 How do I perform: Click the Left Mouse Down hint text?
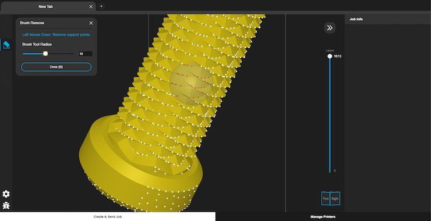(56, 35)
